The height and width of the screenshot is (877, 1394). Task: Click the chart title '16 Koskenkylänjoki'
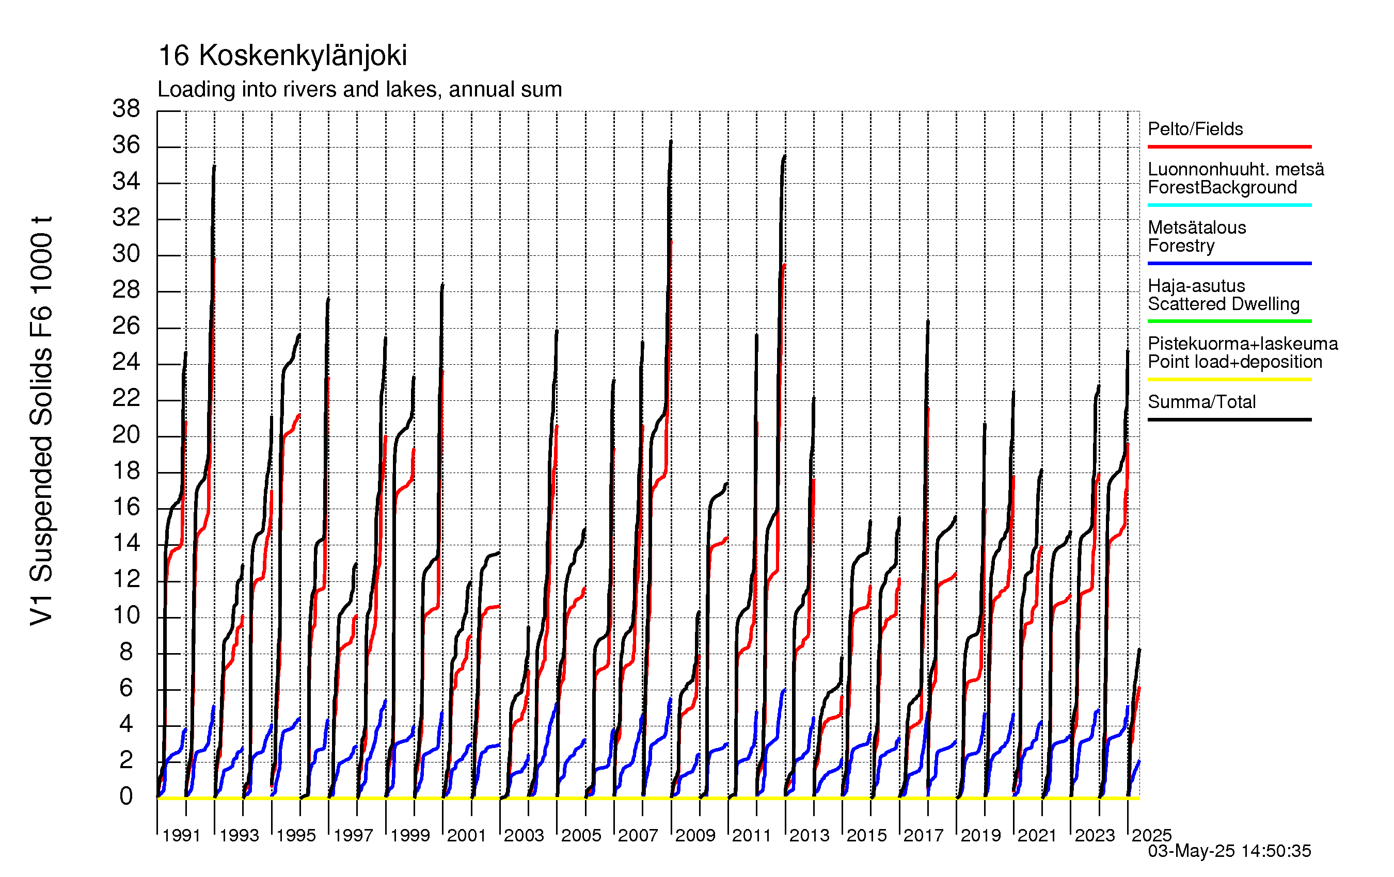[282, 56]
